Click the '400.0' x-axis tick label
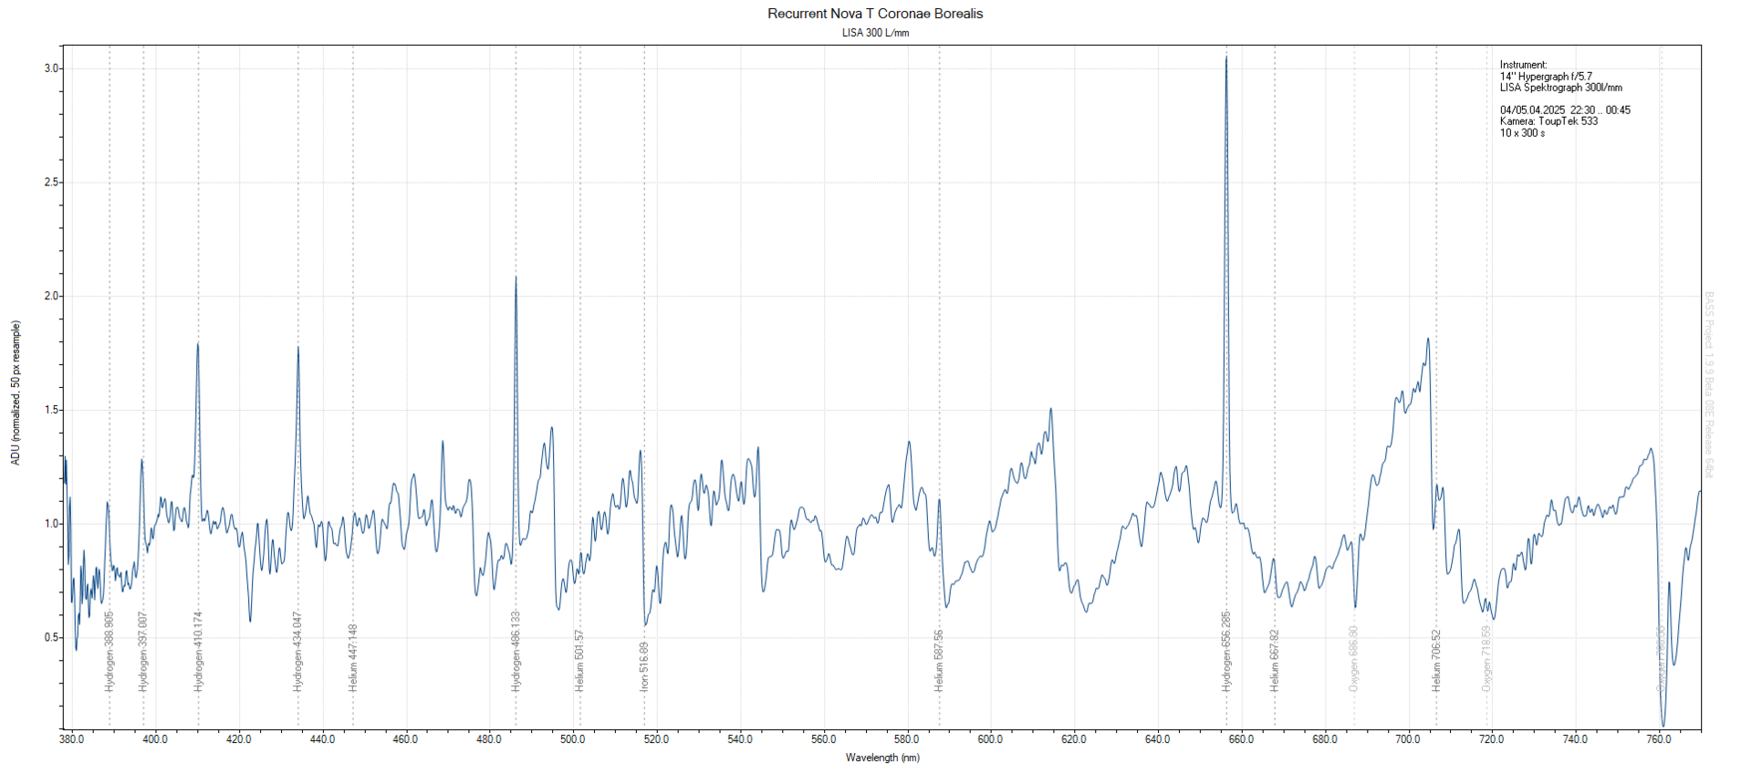This screenshot has width=1752, height=774. 155,739
